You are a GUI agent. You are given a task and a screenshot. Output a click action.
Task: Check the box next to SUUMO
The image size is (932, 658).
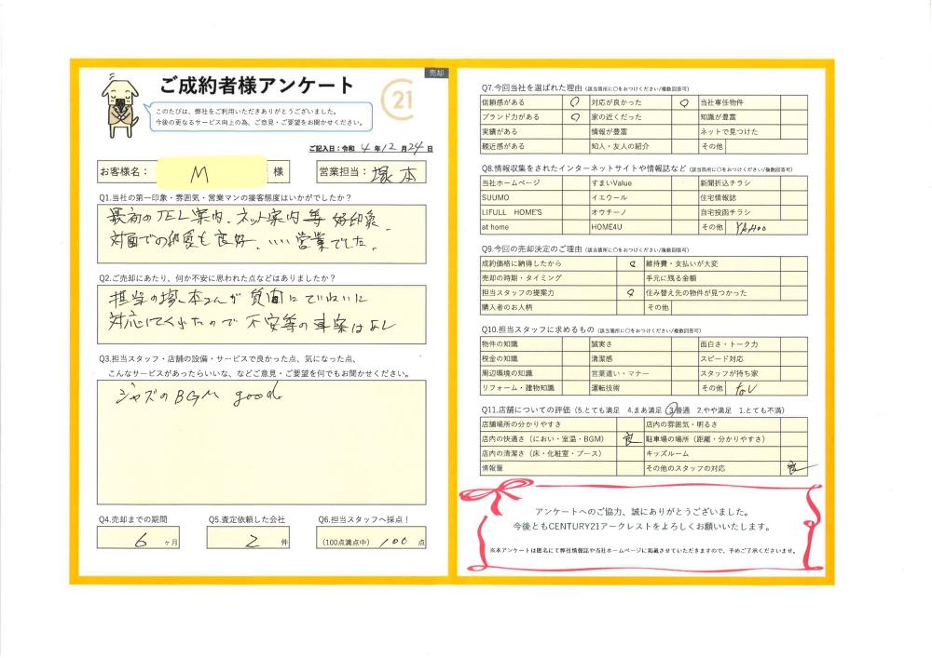pyautogui.click(x=573, y=198)
